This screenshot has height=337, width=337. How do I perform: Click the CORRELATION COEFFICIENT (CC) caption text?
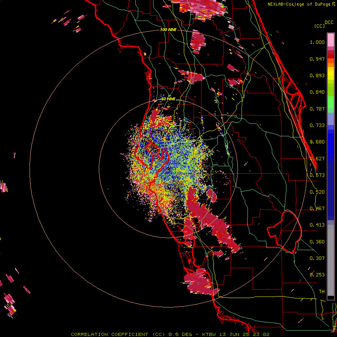coord(118,334)
